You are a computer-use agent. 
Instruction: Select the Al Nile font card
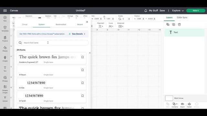[x=51, y=84]
